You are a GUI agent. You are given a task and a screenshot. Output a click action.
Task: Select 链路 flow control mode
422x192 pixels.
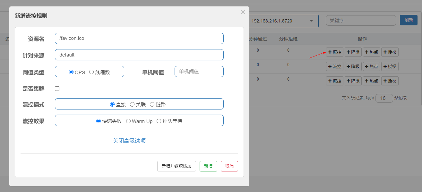pyautogui.click(x=152, y=104)
